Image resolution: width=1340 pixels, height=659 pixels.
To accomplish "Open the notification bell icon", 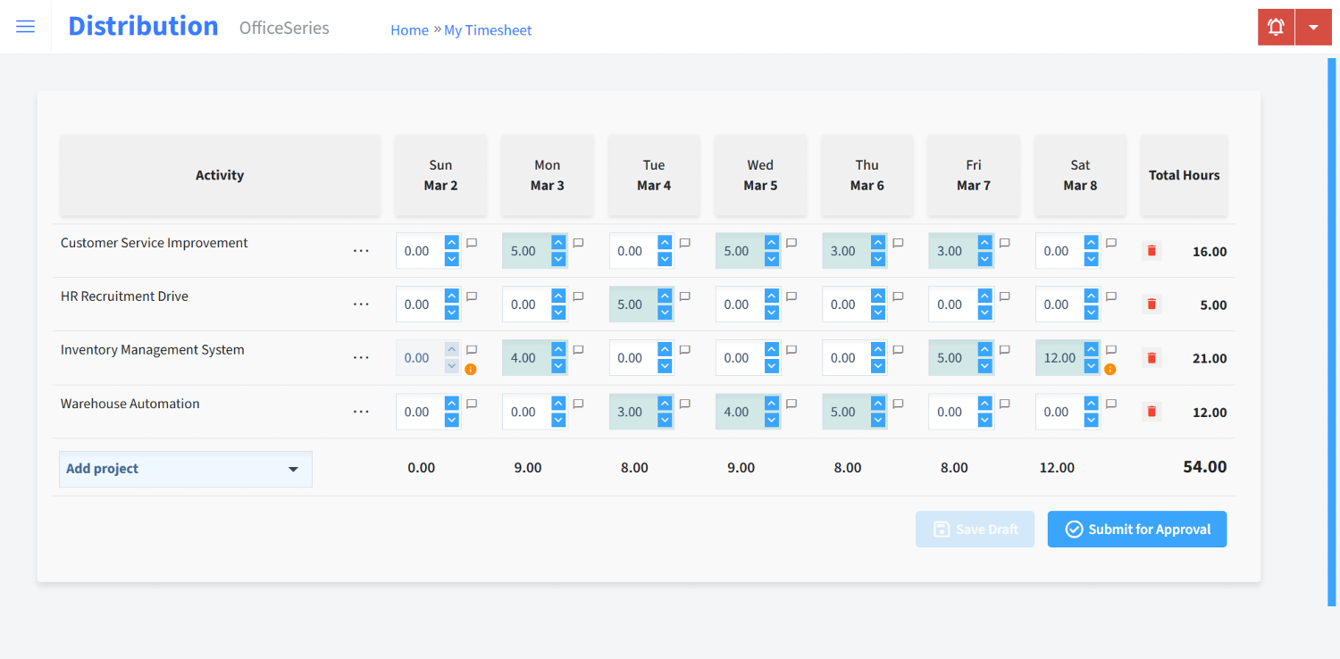I will pos(1275,27).
